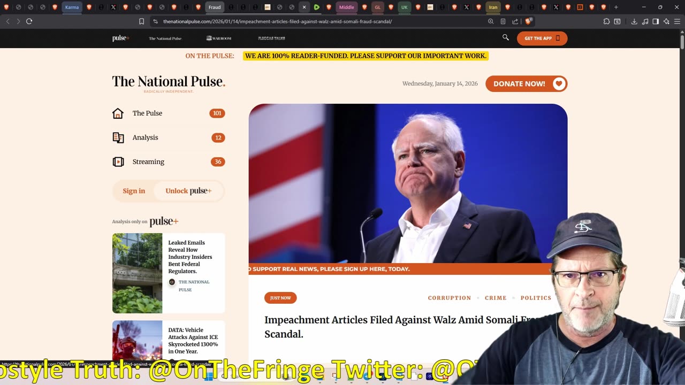Click the Tim Walz hero image
Image resolution: width=685 pixels, height=385 pixels.
click(408, 183)
